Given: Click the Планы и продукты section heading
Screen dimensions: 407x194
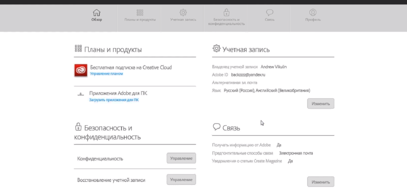Looking at the screenshot, I should pyautogui.click(x=113, y=49).
